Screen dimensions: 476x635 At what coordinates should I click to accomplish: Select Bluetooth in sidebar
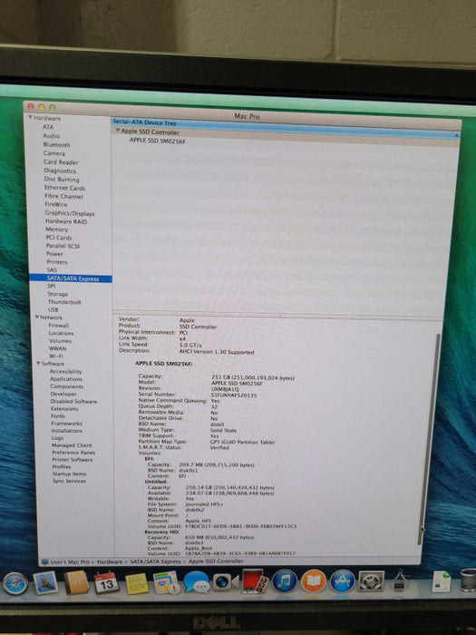[56, 144]
